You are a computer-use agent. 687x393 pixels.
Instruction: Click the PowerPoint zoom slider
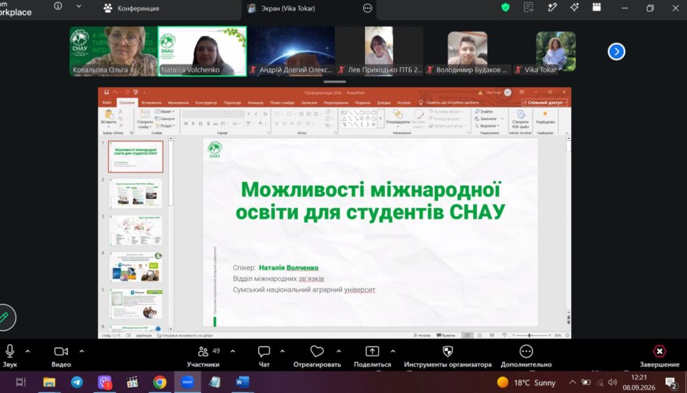531,335
